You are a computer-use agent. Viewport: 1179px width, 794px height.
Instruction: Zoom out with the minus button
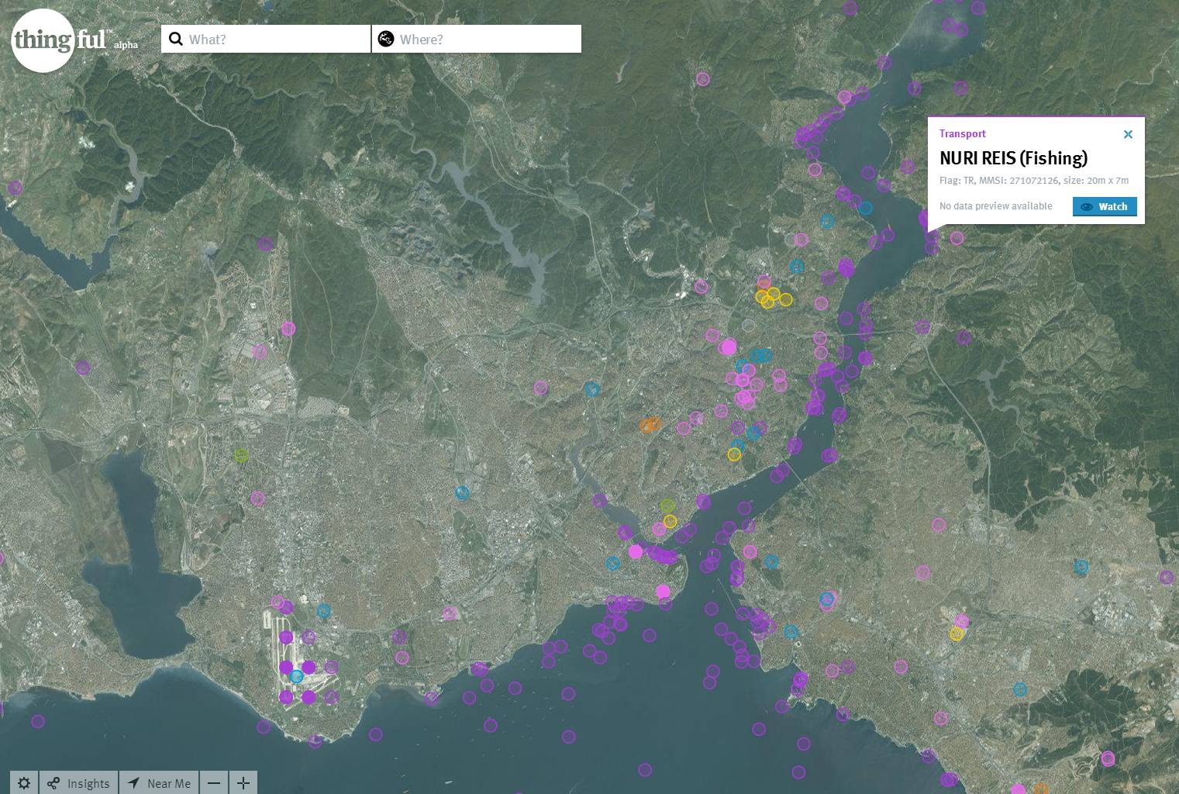(x=214, y=783)
